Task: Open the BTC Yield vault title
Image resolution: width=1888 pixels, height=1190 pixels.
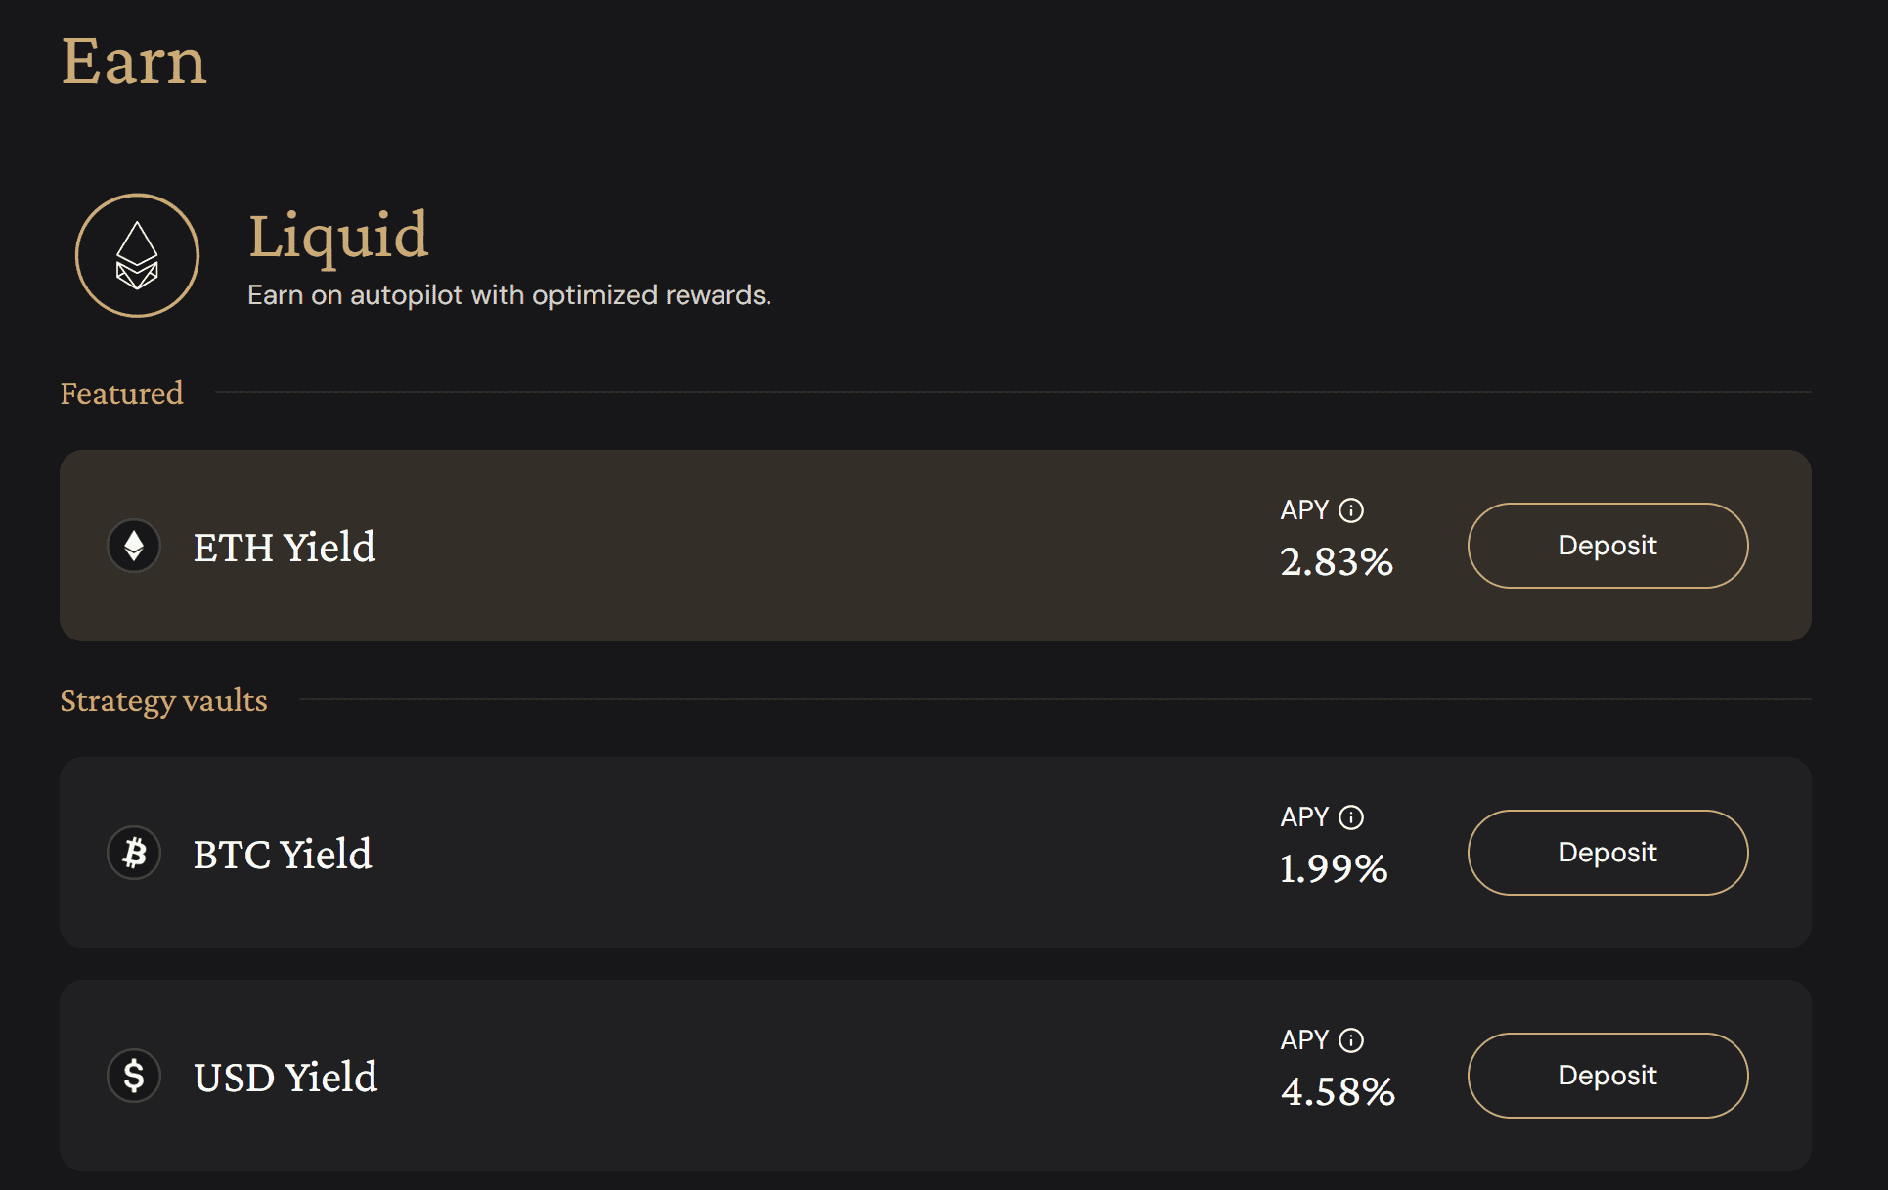Action: click(283, 855)
